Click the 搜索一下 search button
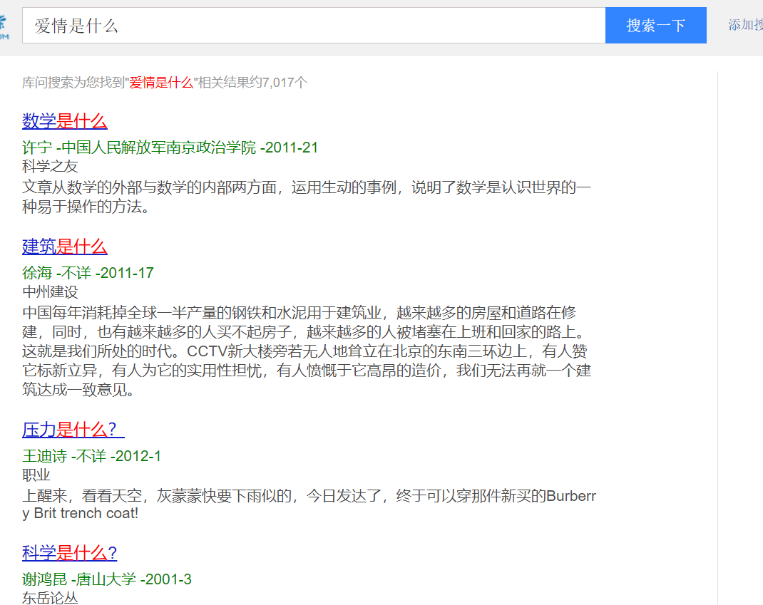763x605 pixels. coord(656,25)
